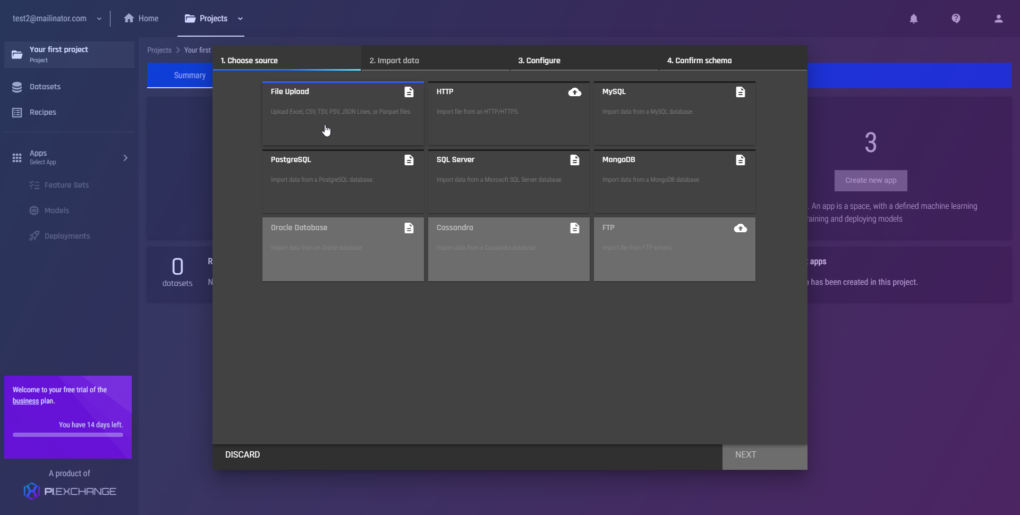This screenshot has height=515, width=1020.
Task: Click the open-folder icon beside Your first project
Action: [x=17, y=55]
